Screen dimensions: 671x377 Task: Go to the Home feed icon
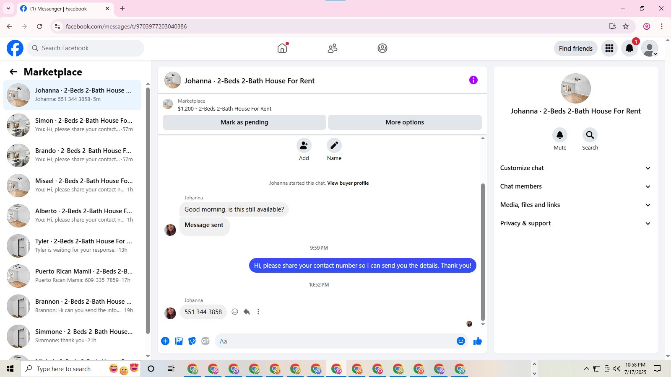282,48
